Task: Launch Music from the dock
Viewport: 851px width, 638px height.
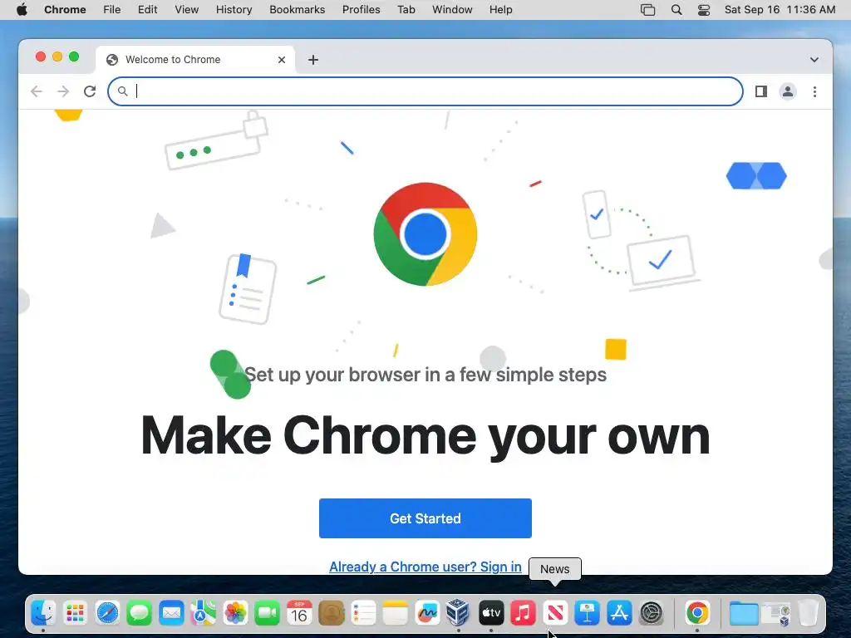Action: click(523, 613)
